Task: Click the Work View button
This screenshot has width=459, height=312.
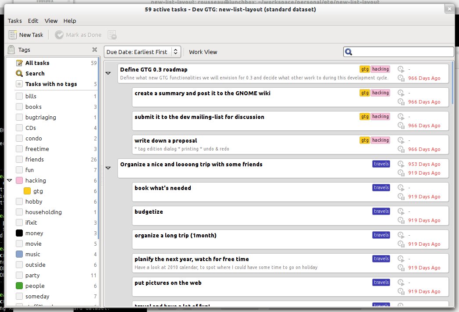Action: pos(203,52)
